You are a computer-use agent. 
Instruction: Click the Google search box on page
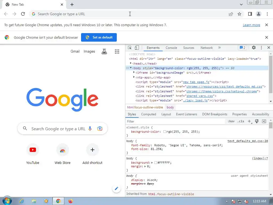pos(62,129)
